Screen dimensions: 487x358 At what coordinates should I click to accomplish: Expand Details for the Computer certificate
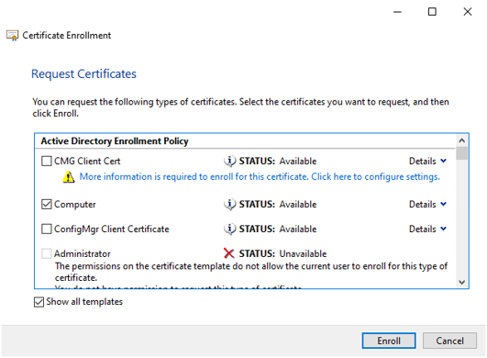pyautogui.click(x=427, y=204)
